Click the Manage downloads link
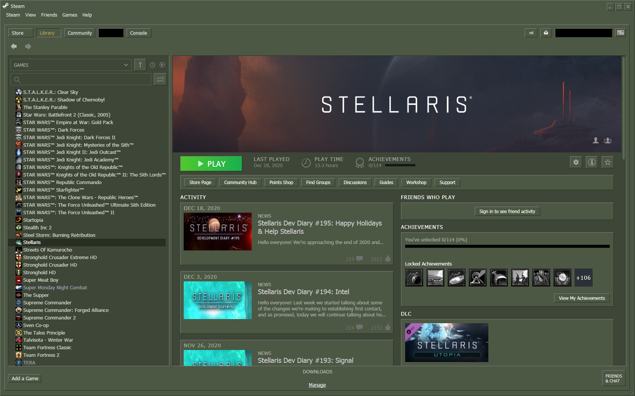Image resolution: width=635 pixels, height=396 pixels. [x=317, y=385]
